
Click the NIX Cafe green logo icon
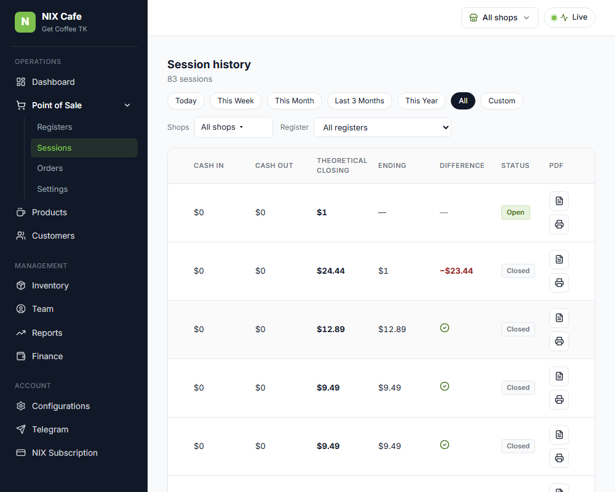click(25, 22)
